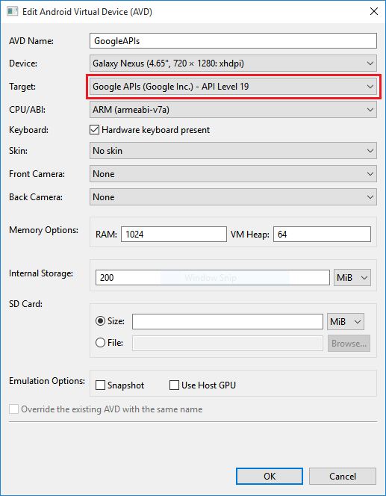Viewport: 386px width, 496px height.
Task: Click the Internal Storage size field
Action: 213,277
